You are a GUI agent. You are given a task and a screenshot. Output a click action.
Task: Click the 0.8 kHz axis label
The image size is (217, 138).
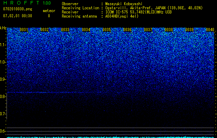coord(3,97)
